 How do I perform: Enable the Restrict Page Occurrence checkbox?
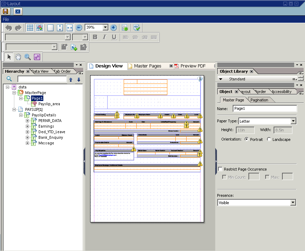point(220,169)
